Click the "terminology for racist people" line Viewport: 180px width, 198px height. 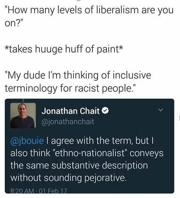click(70, 88)
